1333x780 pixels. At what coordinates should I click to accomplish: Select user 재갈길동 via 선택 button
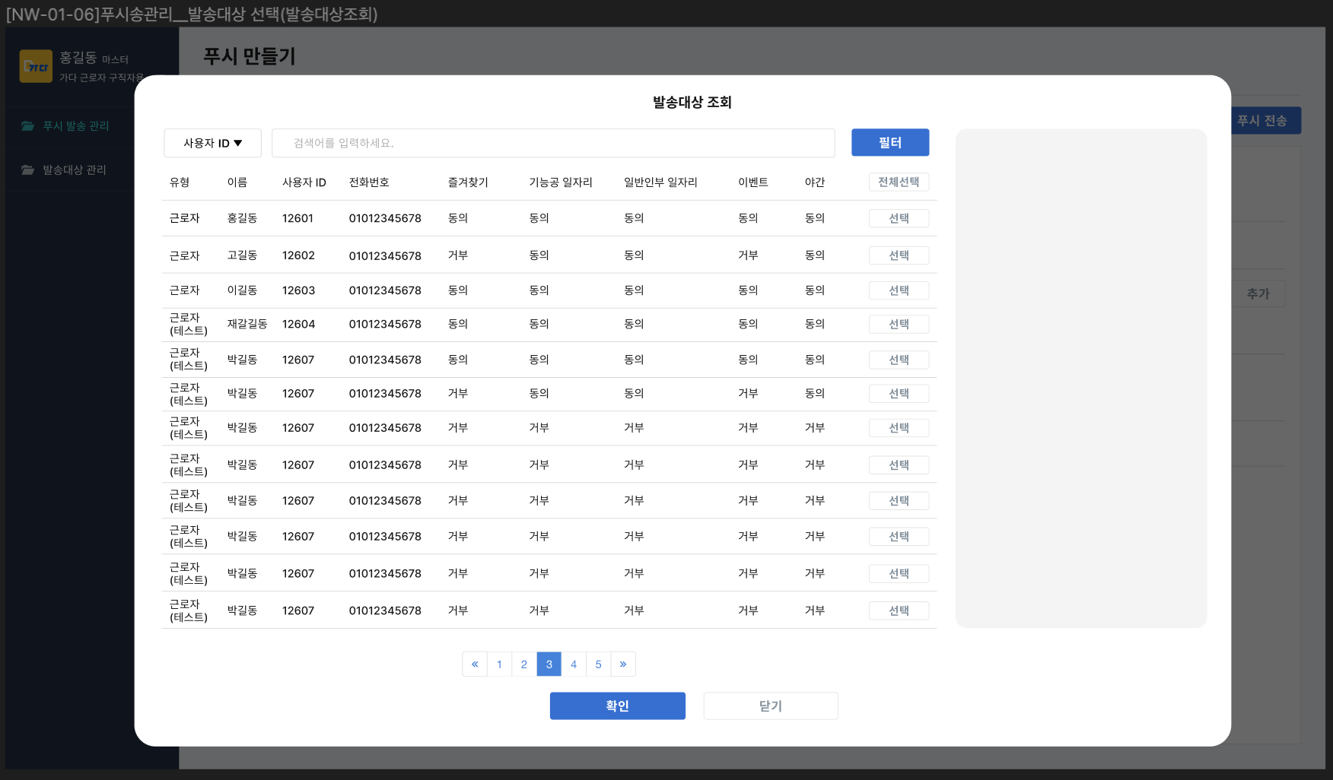click(x=899, y=324)
